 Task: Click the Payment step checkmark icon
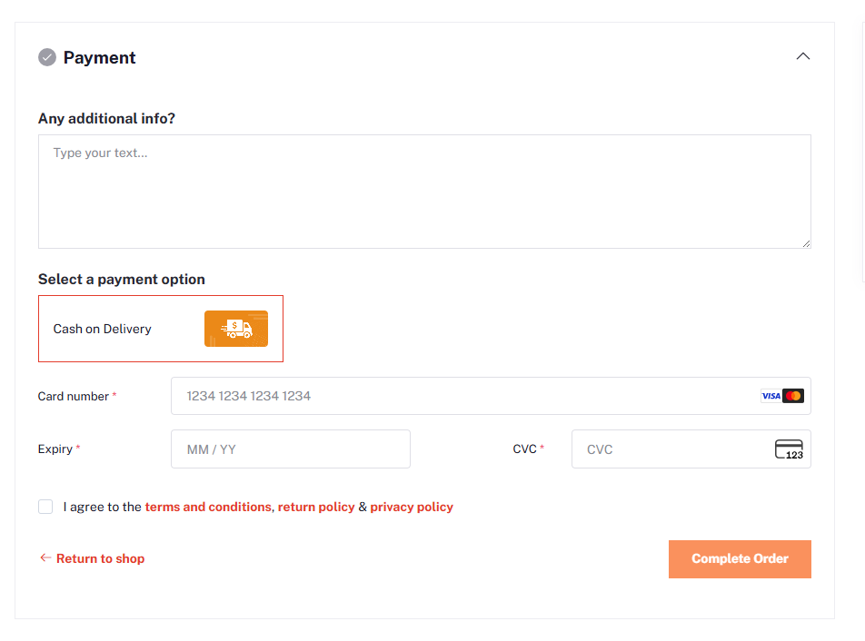(47, 58)
